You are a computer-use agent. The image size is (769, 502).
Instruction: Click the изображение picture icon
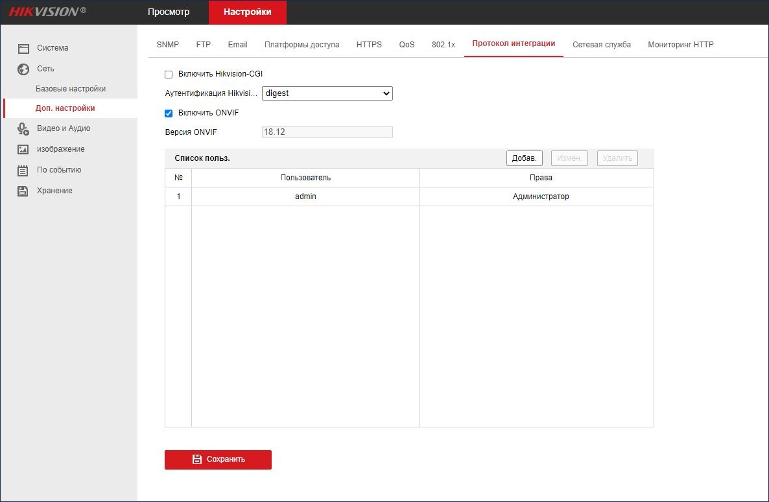point(23,149)
